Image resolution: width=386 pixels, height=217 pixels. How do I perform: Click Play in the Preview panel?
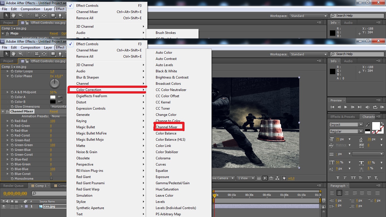(346, 107)
